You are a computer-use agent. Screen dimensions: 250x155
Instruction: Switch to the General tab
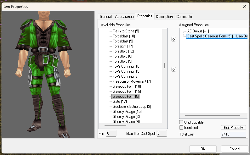pyautogui.click(x=106, y=17)
